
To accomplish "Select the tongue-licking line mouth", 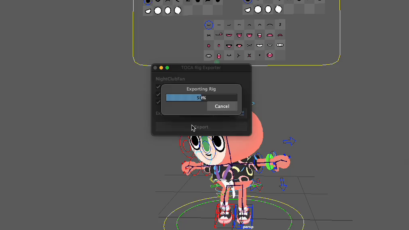I will tap(219, 35).
